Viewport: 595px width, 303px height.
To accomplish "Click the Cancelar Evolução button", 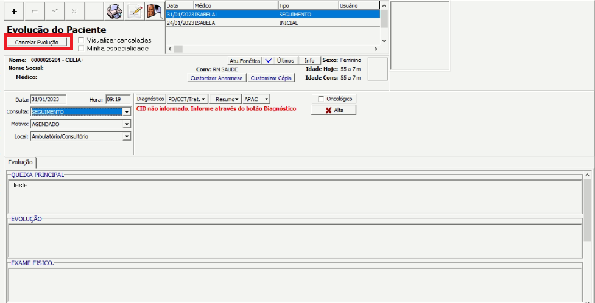I will click(x=37, y=43).
